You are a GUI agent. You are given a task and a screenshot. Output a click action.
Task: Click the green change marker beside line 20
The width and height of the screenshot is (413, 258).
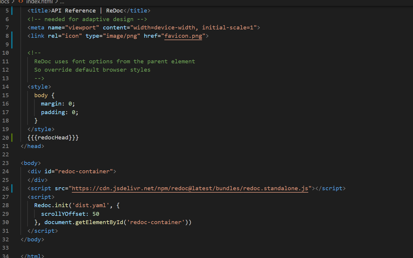12,137
